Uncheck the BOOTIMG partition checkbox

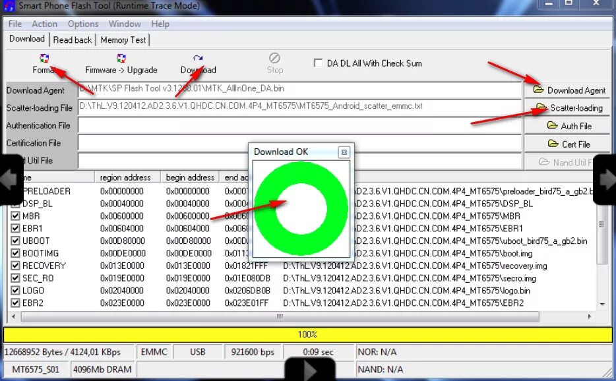click(x=15, y=253)
